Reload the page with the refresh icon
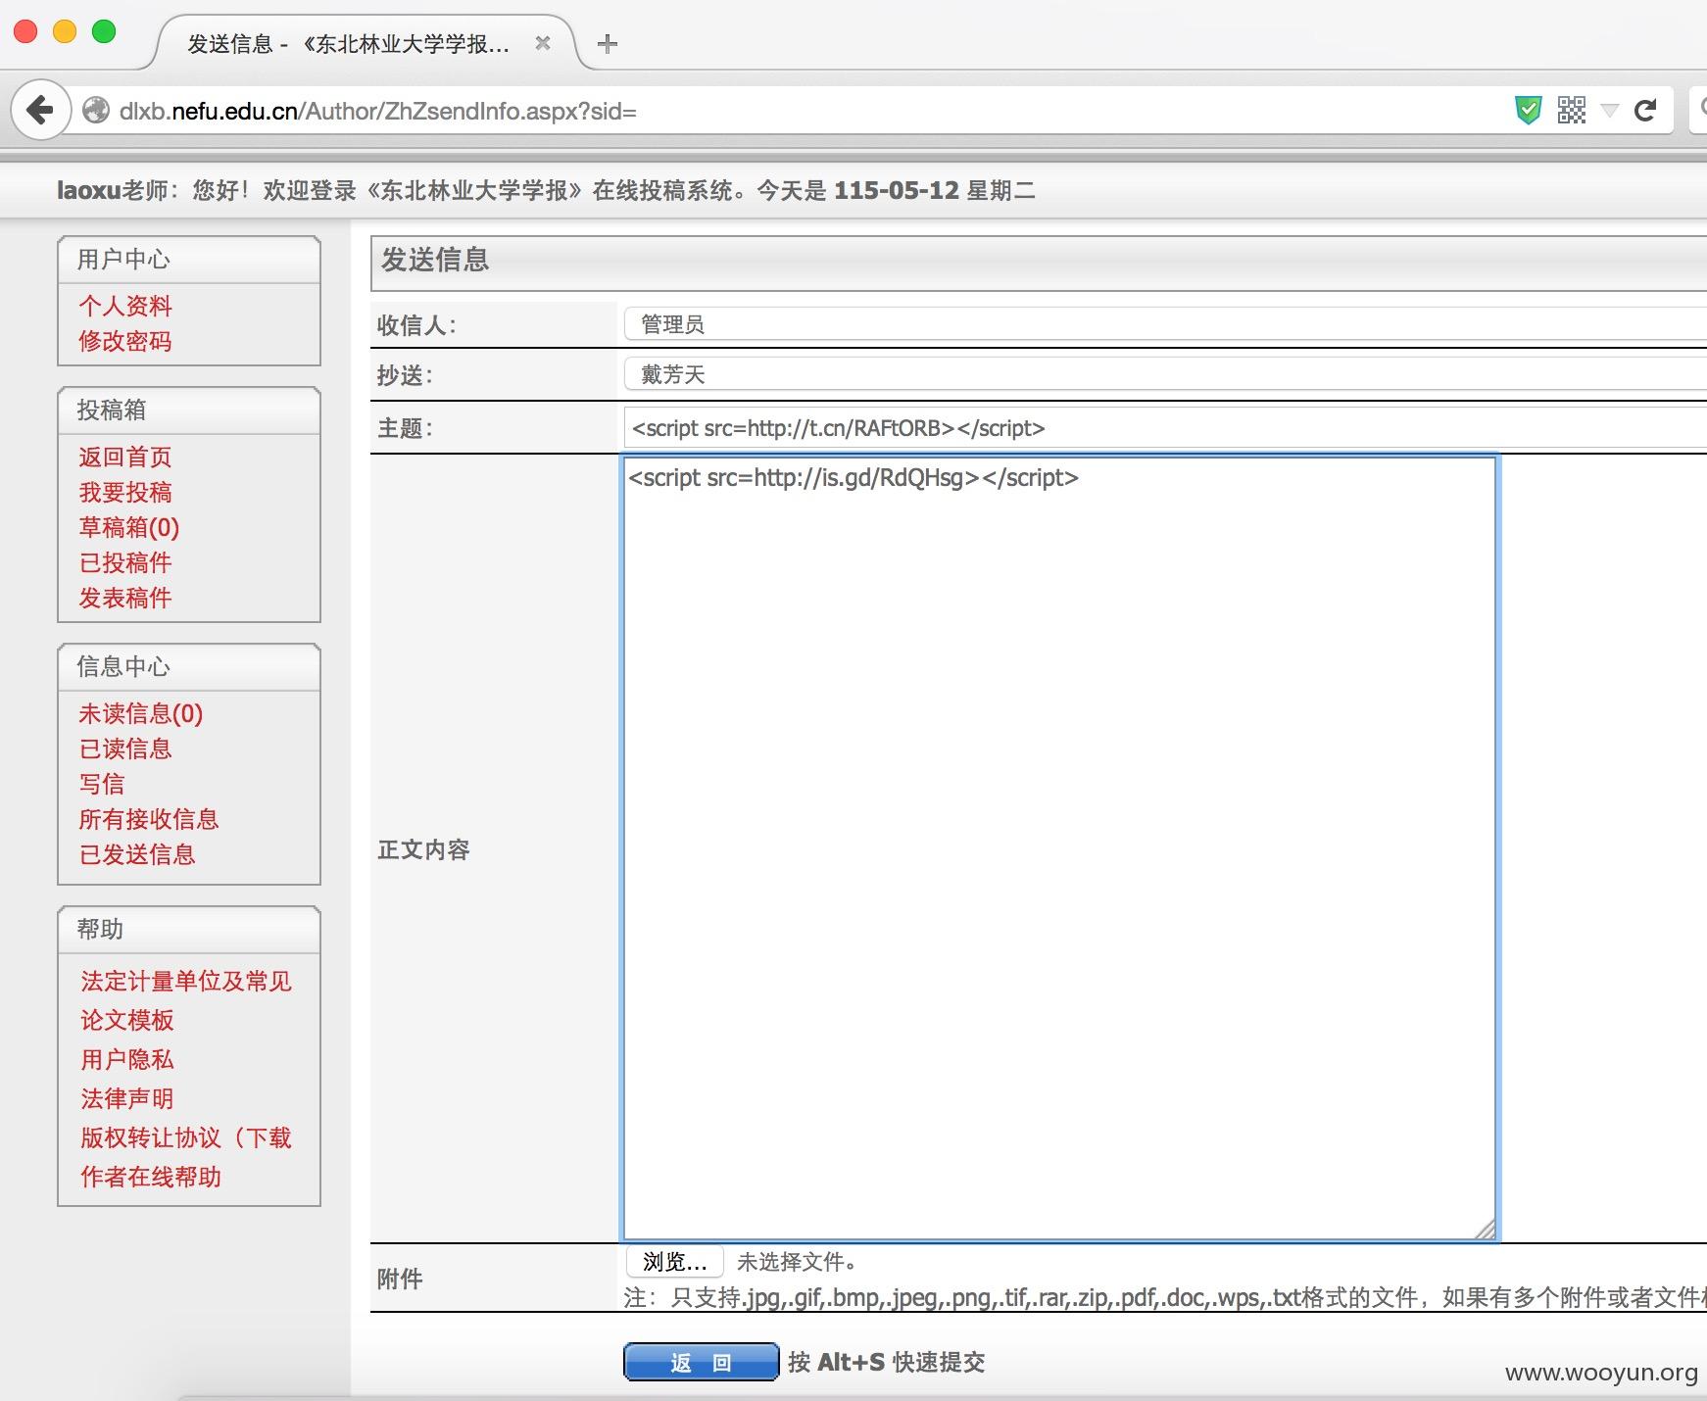Viewport: 1707px width, 1401px height. click(1645, 110)
